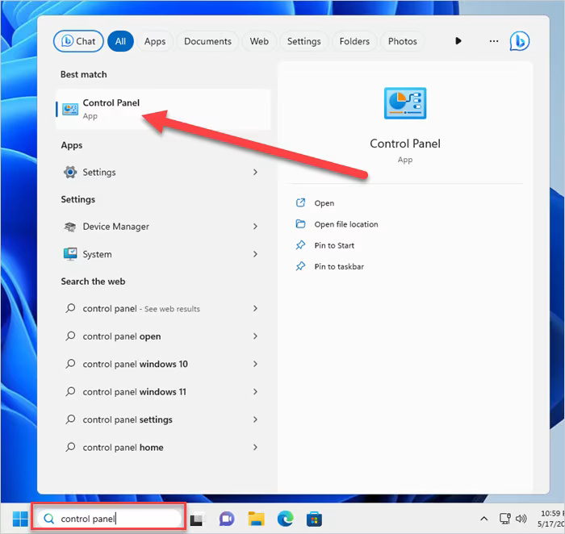Open File Explorer from the taskbar
The width and height of the screenshot is (565, 534).
coord(256,519)
